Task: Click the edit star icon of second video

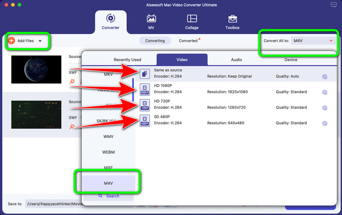Action: coord(72,126)
